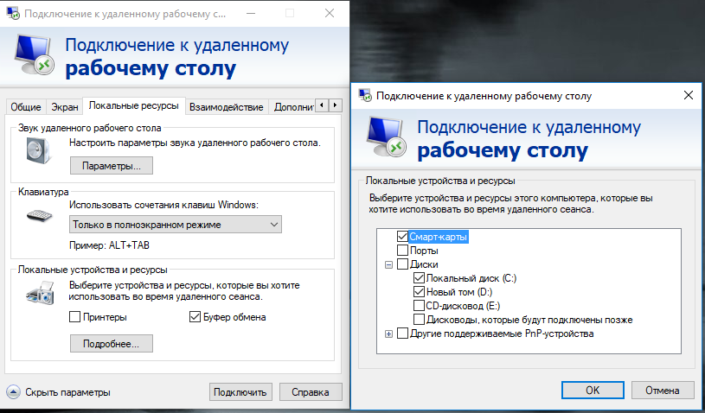Open the partially visible Дополнительно tab
Image resolution: width=705 pixels, height=413 pixels.
(x=293, y=107)
